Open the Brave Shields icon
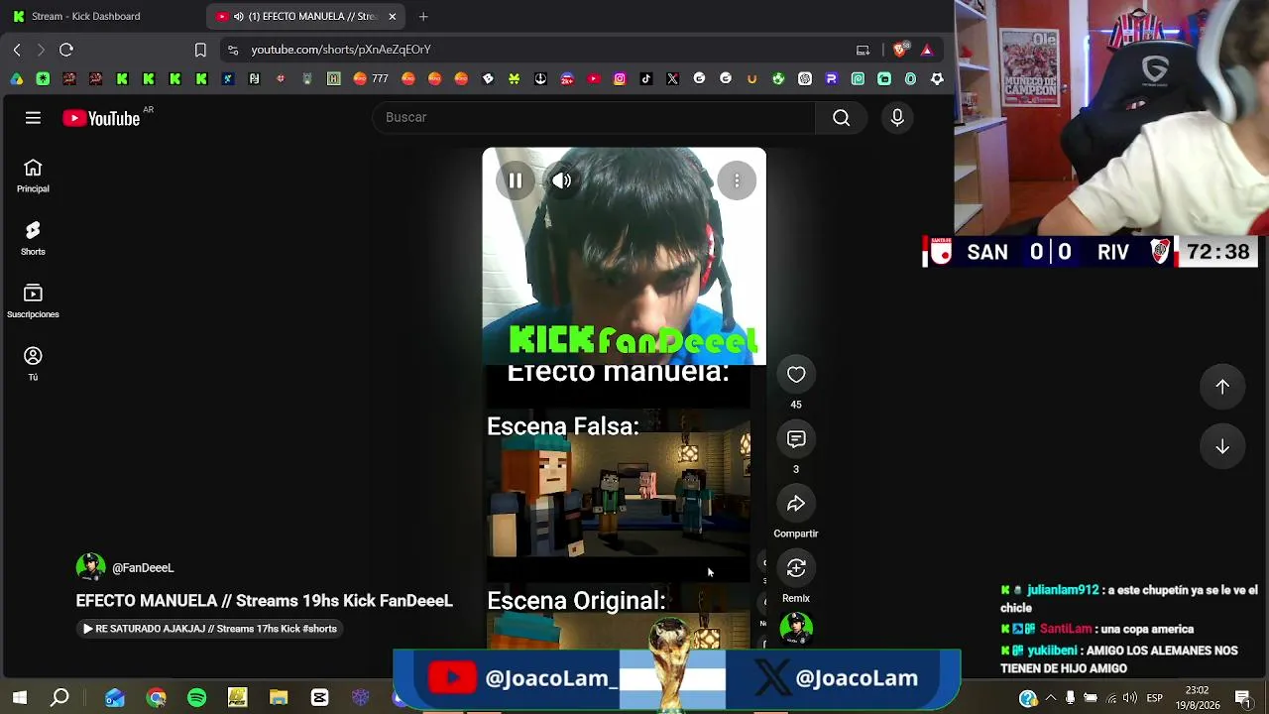The width and height of the screenshot is (1269, 714). 900,50
